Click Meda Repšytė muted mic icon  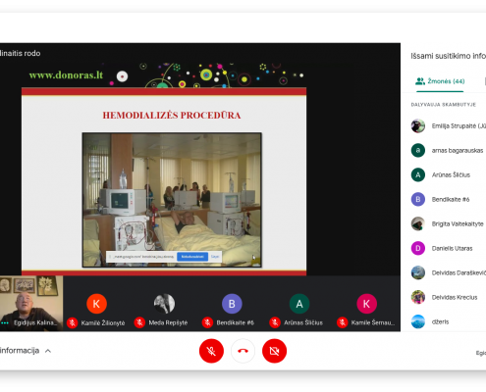(139, 322)
